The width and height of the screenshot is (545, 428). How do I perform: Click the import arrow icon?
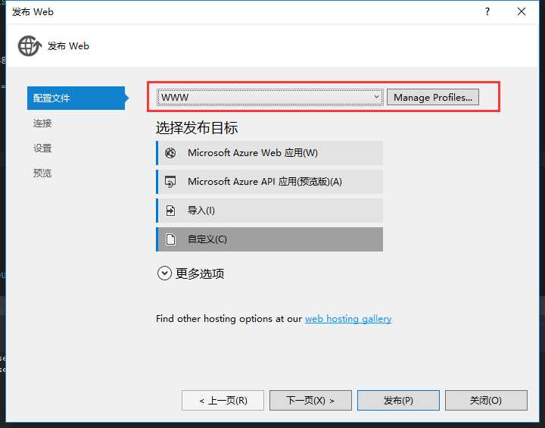tap(170, 211)
